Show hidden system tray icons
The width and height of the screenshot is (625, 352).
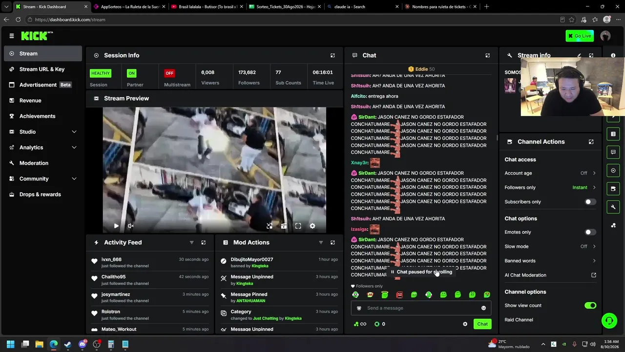tap(543, 344)
